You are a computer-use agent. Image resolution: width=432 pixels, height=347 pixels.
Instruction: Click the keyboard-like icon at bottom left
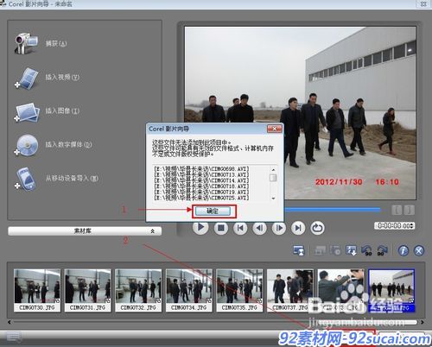click(x=13, y=337)
